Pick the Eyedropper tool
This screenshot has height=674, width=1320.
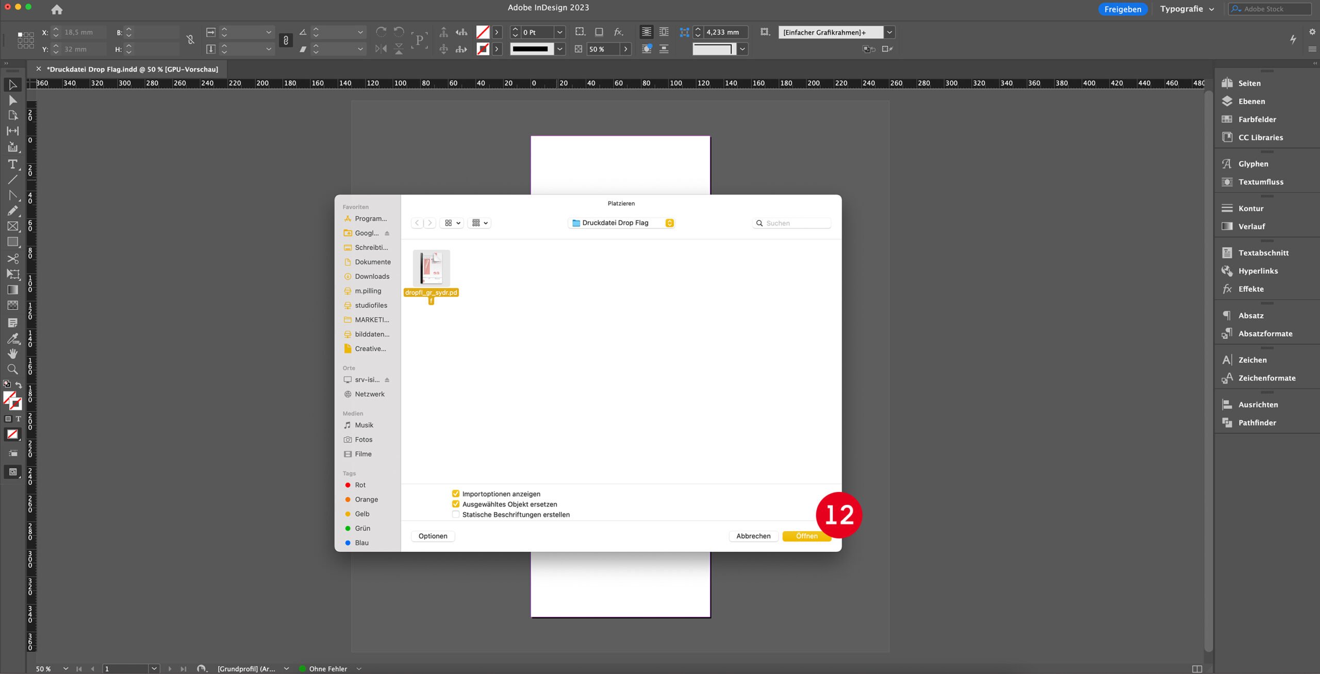point(12,338)
